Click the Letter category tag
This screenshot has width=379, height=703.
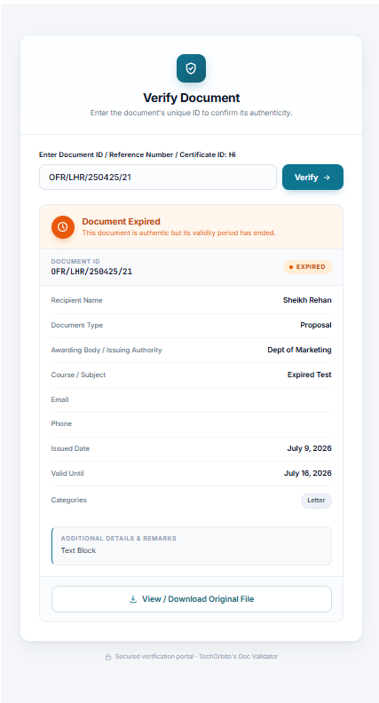(316, 501)
